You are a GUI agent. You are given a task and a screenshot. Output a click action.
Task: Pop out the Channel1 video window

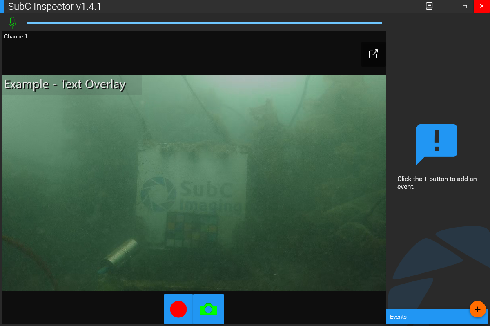point(373,54)
